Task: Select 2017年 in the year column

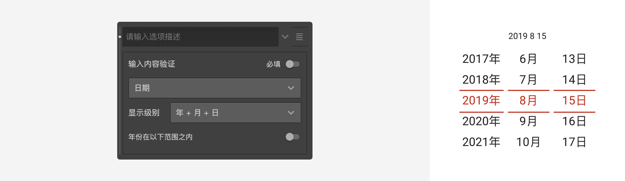Action: [481, 59]
